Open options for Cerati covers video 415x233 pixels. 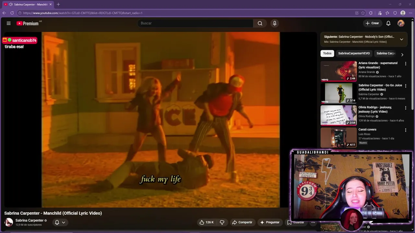tap(406, 130)
